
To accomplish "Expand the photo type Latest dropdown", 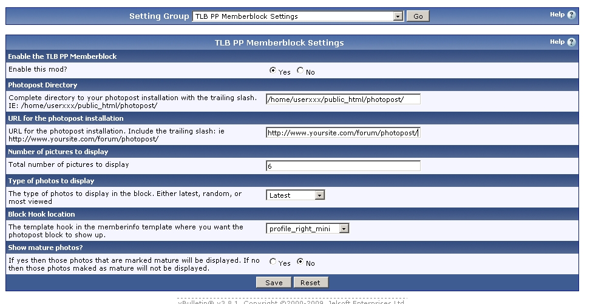I will (296, 195).
